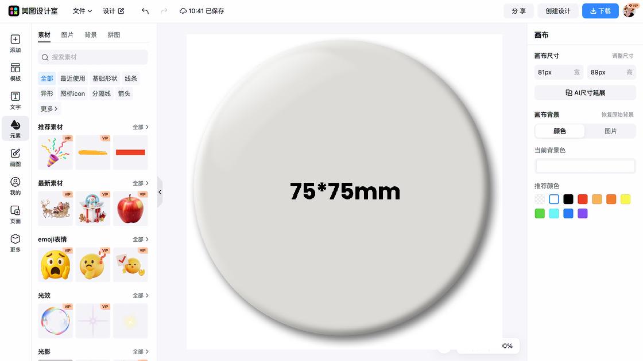Open the 模板 templates sidebar icon

(15, 72)
